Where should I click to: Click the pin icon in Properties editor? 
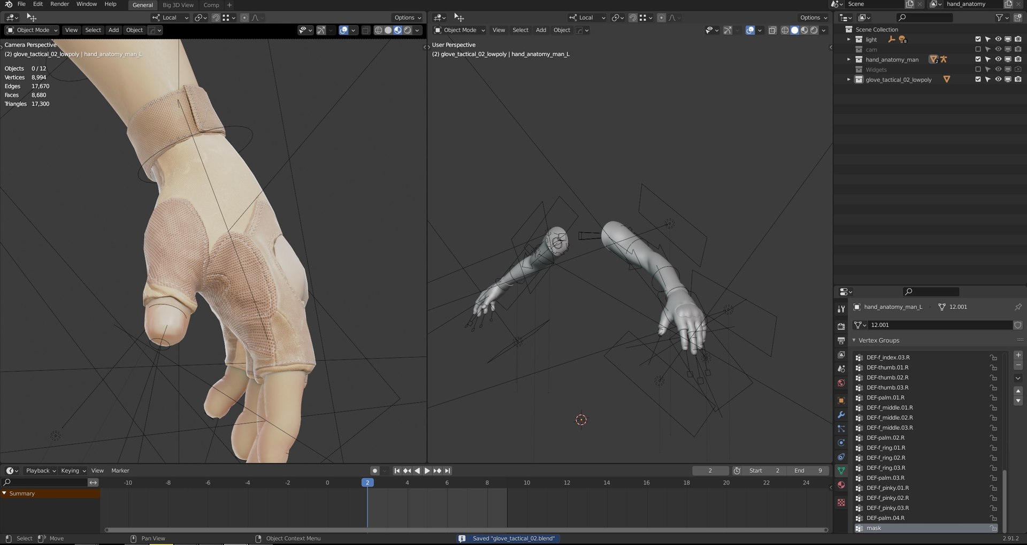(x=1017, y=307)
